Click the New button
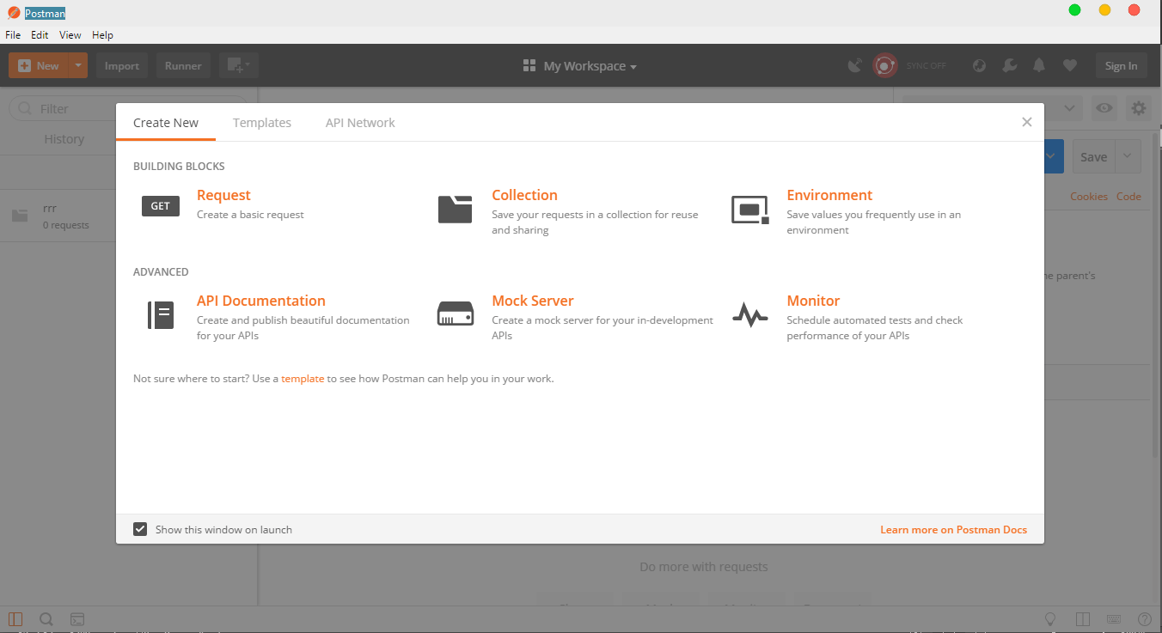The width and height of the screenshot is (1162, 633). [39, 65]
